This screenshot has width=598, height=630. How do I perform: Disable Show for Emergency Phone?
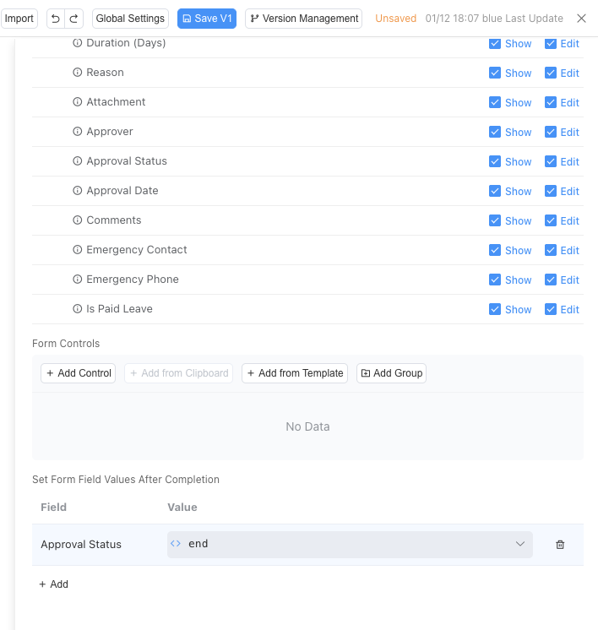click(x=495, y=280)
